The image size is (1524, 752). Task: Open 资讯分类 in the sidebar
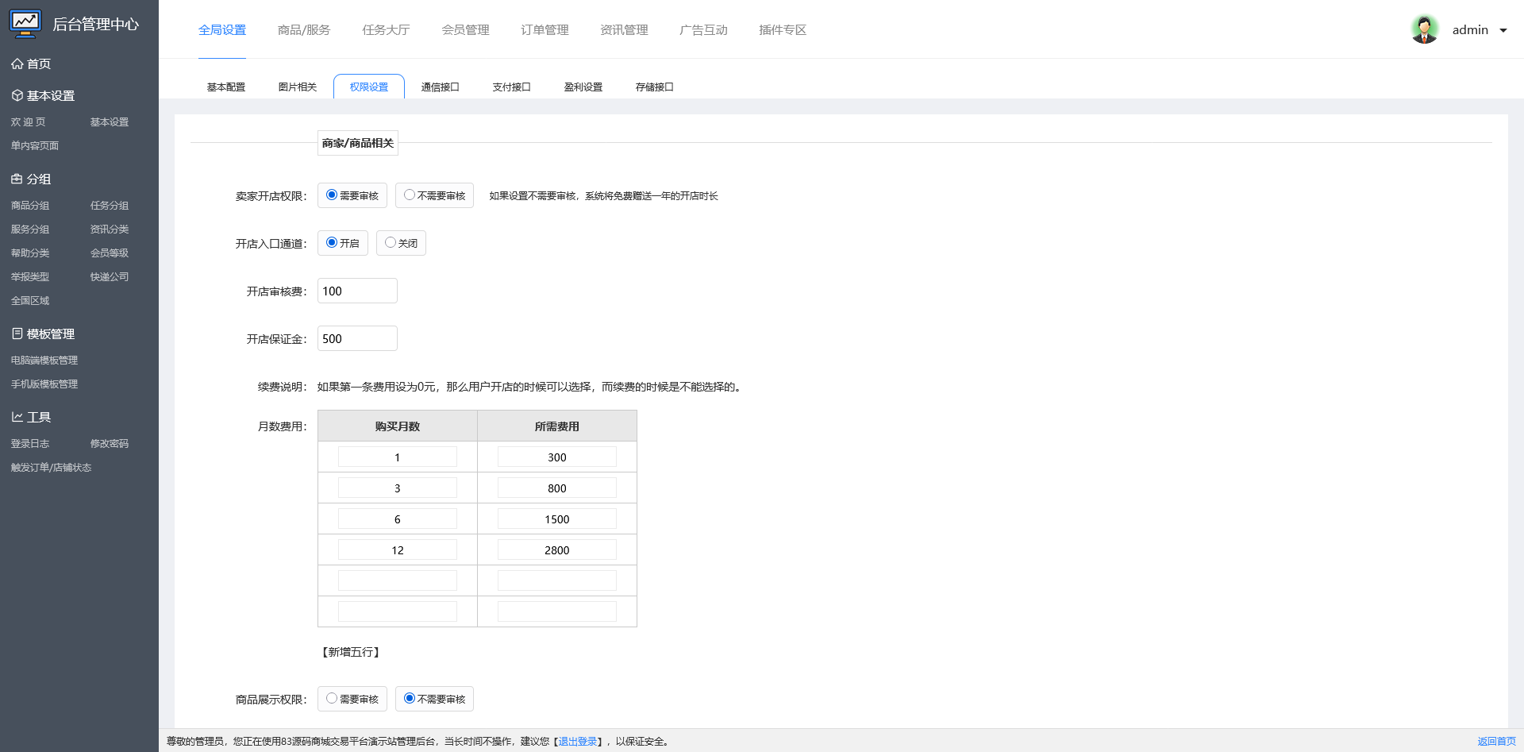click(x=110, y=229)
